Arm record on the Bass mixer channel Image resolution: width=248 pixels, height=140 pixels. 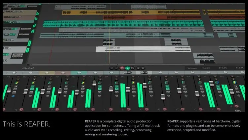(236, 106)
